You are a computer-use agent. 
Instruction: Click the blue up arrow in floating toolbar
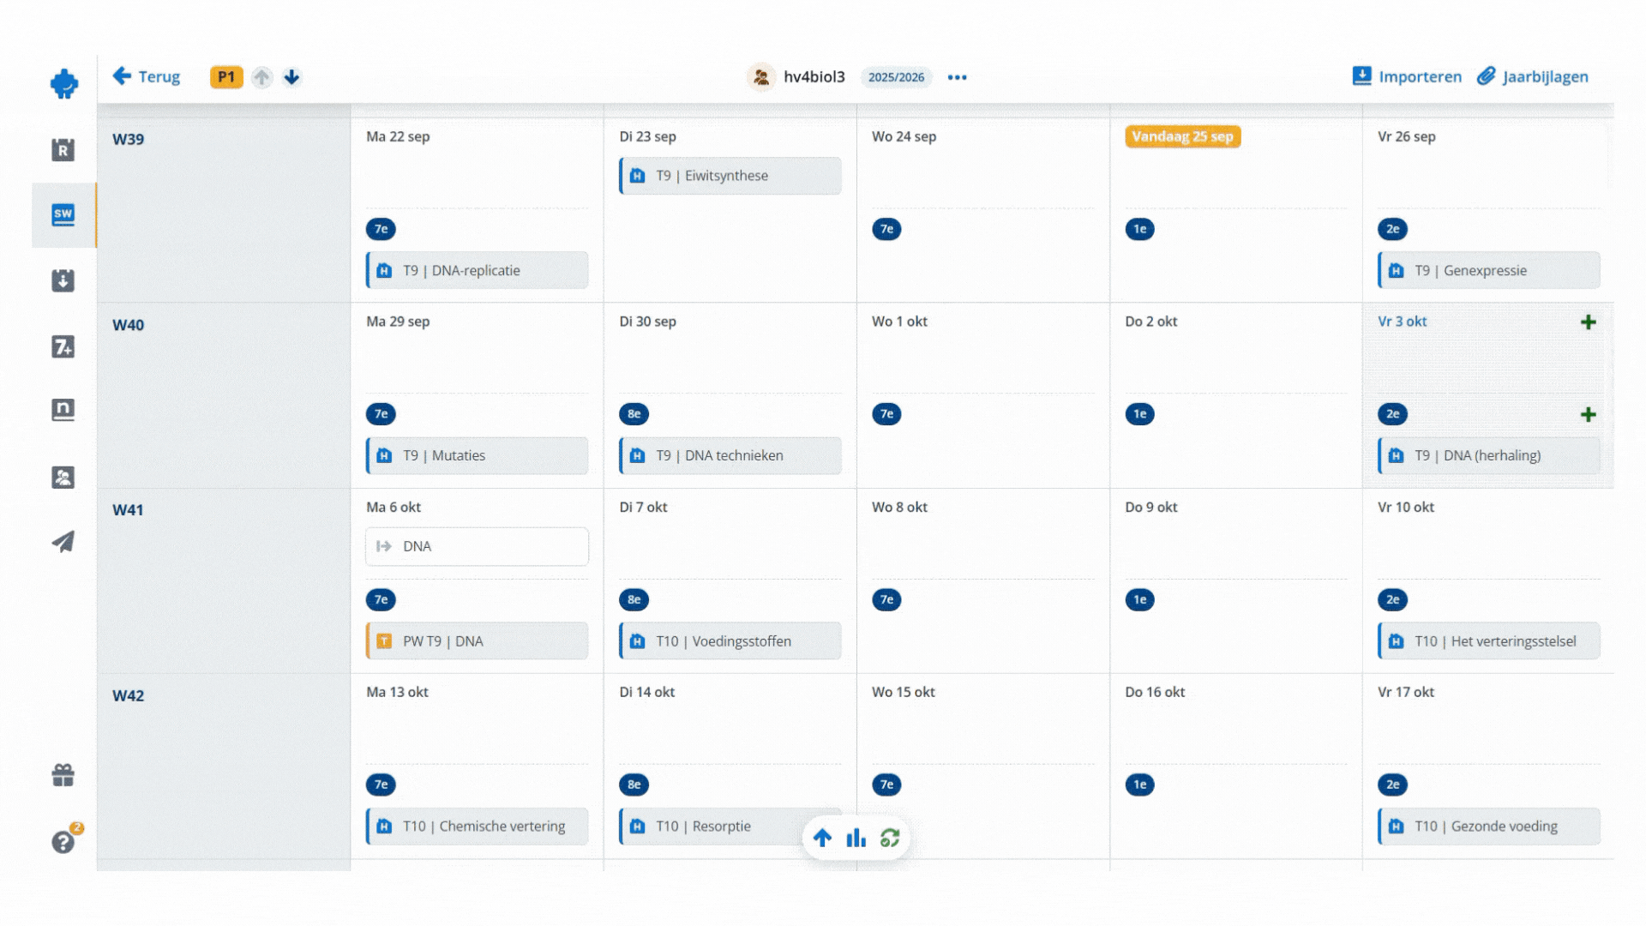822,838
